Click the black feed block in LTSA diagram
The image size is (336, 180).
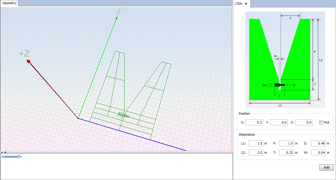(x=277, y=85)
